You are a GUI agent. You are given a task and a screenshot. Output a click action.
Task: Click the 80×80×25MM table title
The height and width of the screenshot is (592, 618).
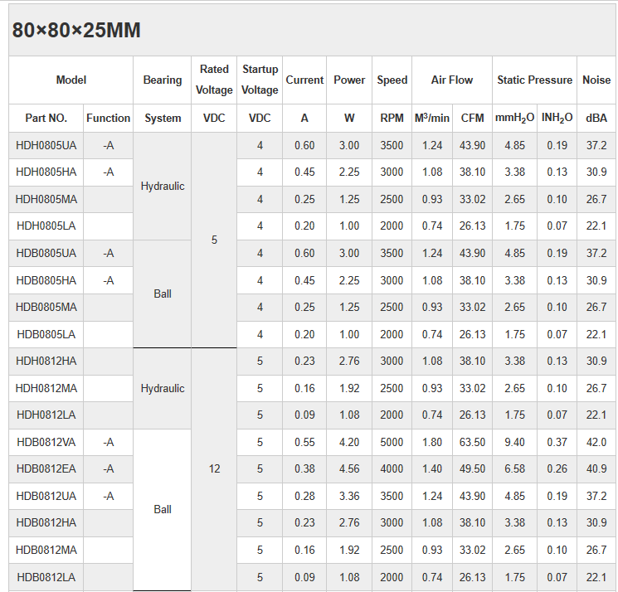point(76,31)
